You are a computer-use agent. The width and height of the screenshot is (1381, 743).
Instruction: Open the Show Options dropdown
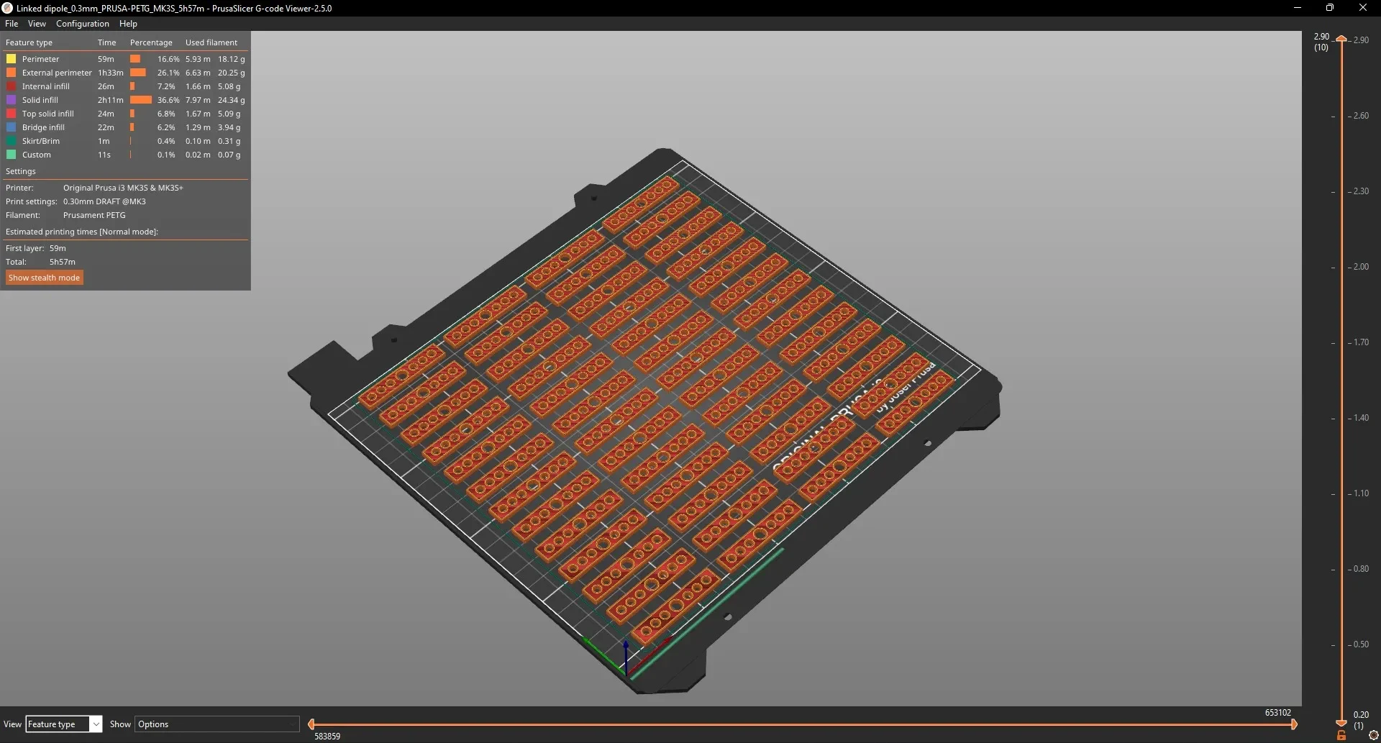click(217, 724)
